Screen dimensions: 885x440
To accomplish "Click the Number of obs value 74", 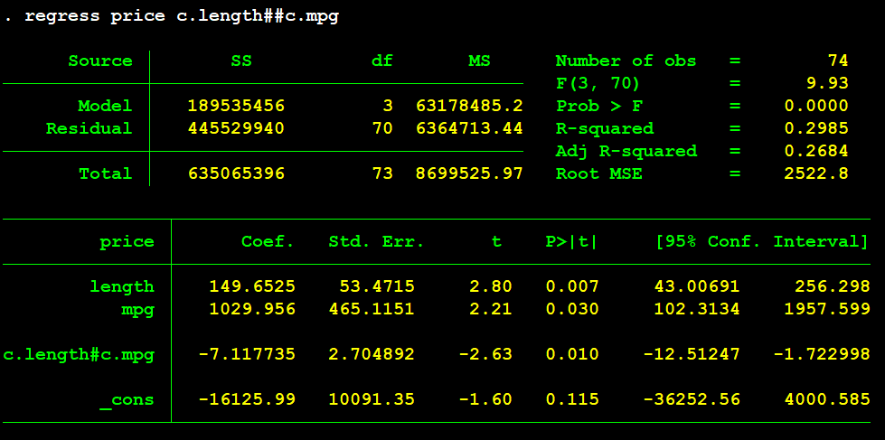I will (x=837, y=61).
